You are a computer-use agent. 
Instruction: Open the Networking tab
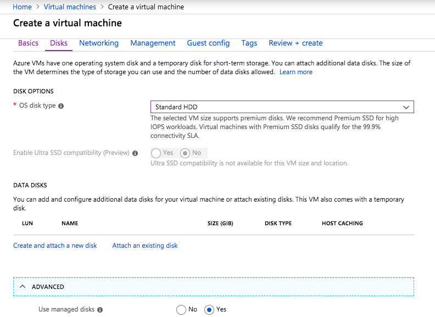pyautogui.click(x=99, y=43)
